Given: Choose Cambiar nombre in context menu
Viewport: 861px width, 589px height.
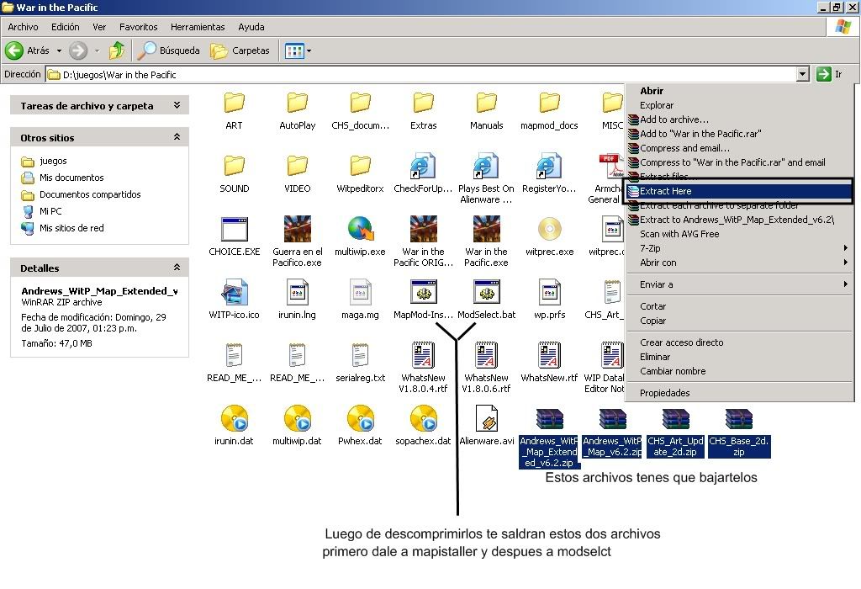Looking at the screenshot, I should 740,371.
